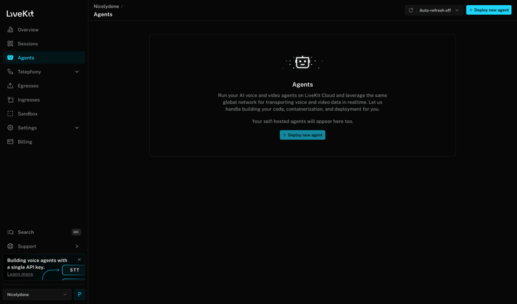Click the Egresses upload icon
The image size is (517, 304).
[x=10, y=85]
